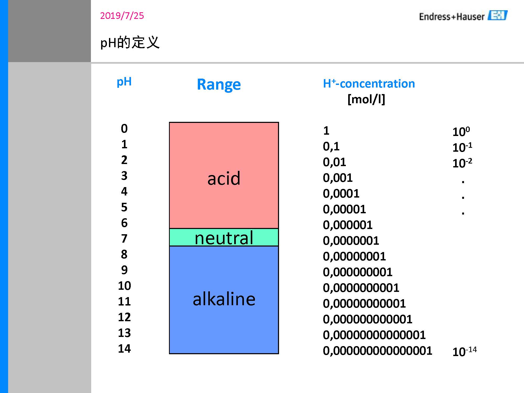
Task: Click the 10 to the minus 14 notation
Action: (x=464, y=351)
